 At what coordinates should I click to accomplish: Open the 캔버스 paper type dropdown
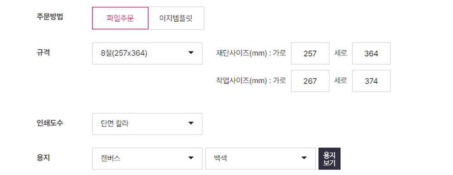(x=147, y=159)
